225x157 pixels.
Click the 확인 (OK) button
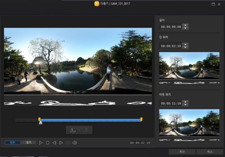click(182, 152)
